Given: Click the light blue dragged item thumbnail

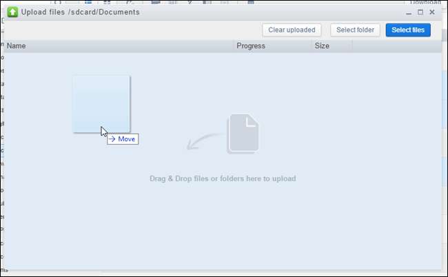Looking at the screenshot, I should (x=101, y=104).
